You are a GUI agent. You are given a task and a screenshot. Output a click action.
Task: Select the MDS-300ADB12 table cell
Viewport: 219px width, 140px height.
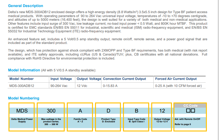(x=22, y=86)
